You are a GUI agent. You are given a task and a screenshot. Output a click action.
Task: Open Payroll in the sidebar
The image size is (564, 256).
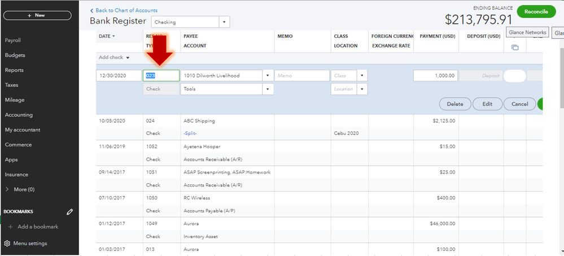(x=13, y=41)
